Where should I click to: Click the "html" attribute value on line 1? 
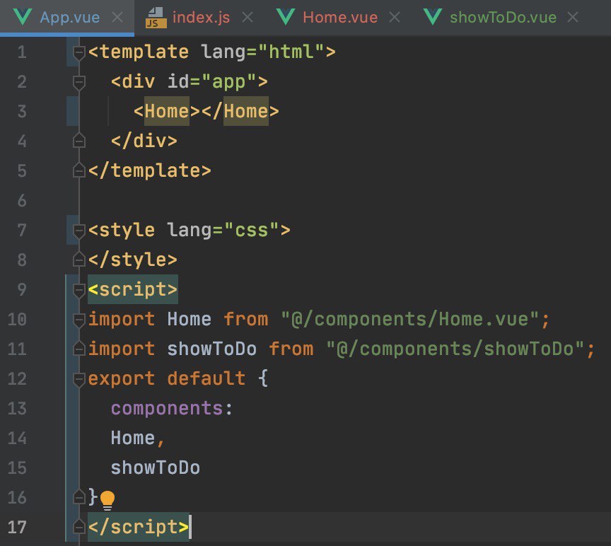(x=291, y=52)
